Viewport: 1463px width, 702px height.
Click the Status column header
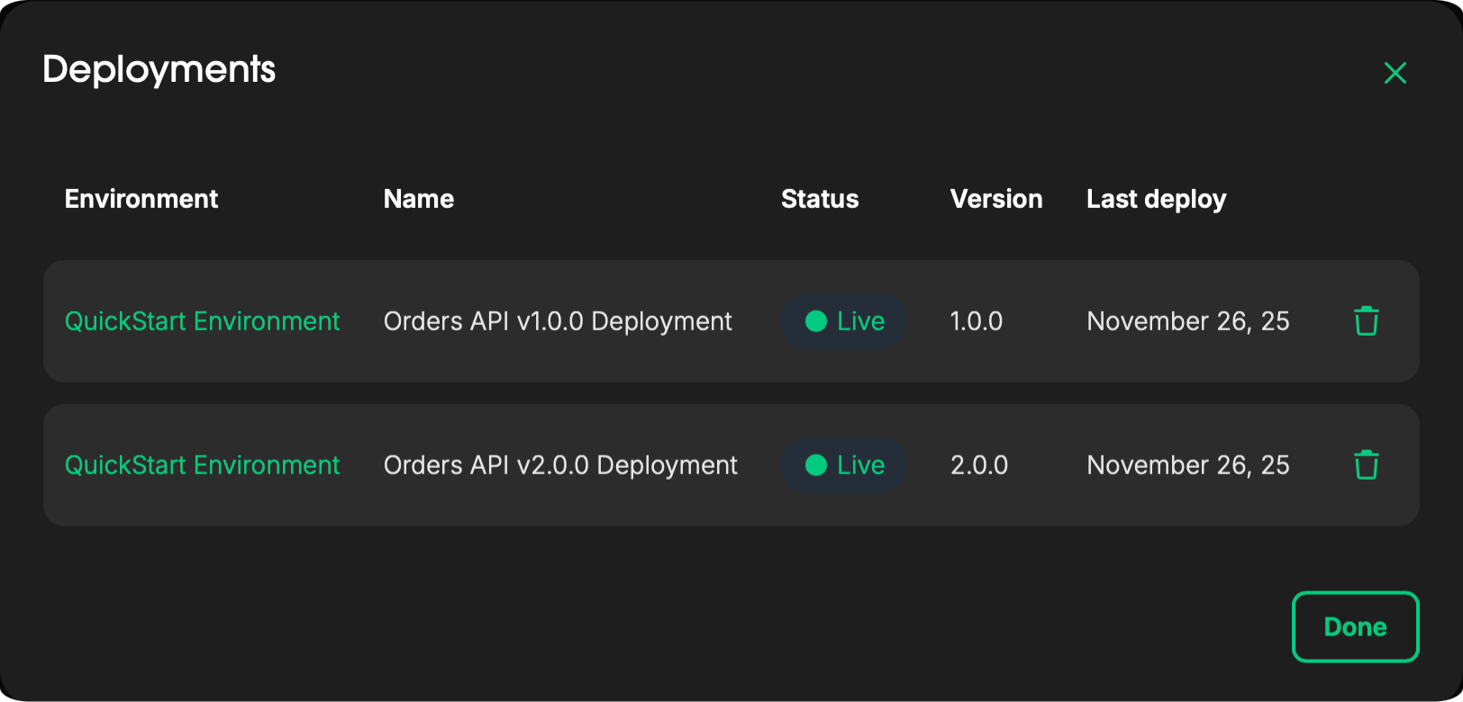(820, 199)
